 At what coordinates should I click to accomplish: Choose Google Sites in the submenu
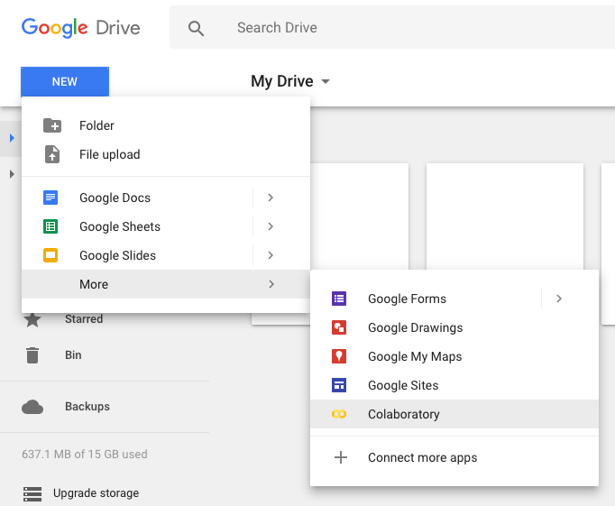(x=454, y=385)
